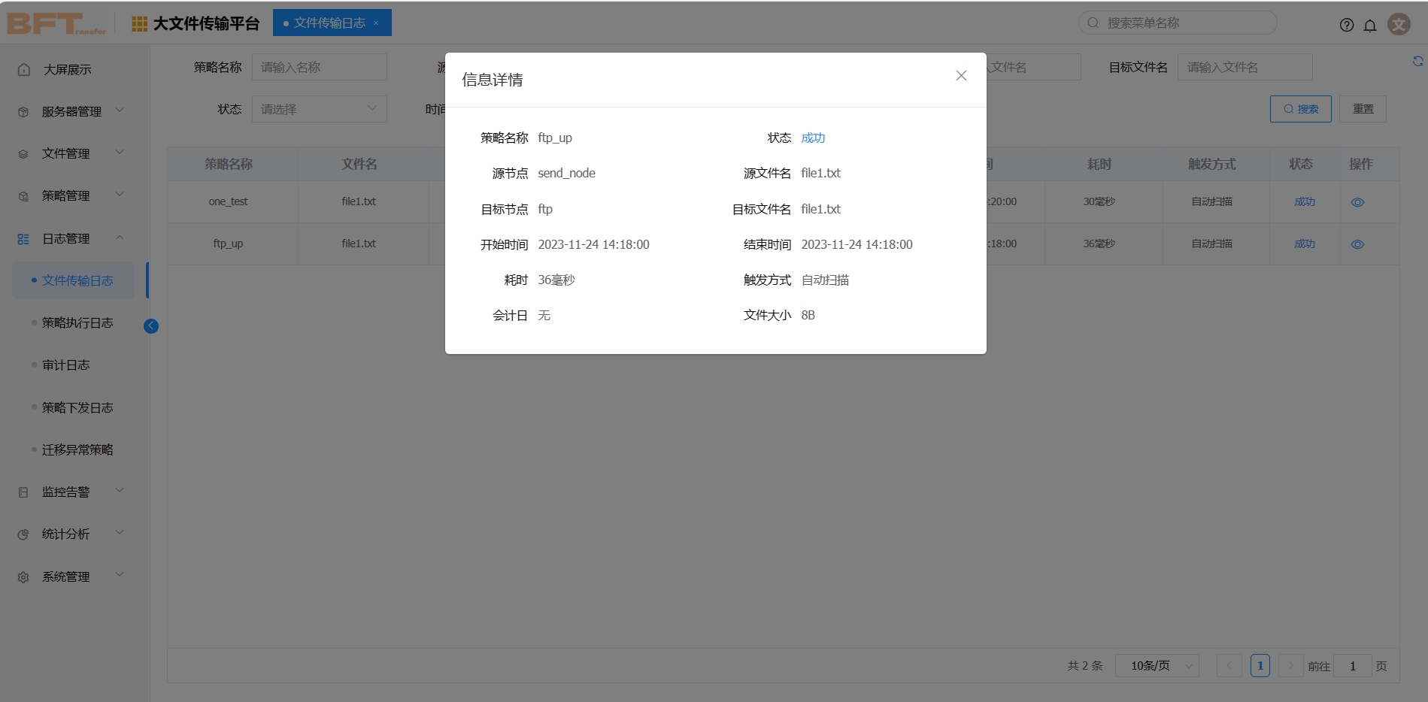1428x702 pixels.
Task: View details eye icon for ftp_up row
Action: (1357, 244)
